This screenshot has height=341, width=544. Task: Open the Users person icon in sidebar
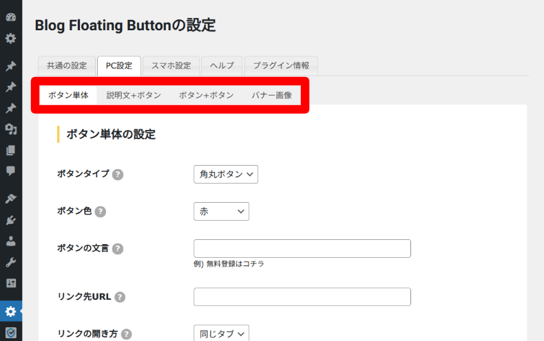coord(11,241)
